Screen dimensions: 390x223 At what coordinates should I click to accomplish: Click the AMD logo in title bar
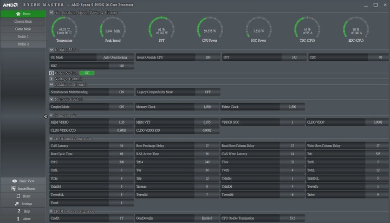point(10,5)
